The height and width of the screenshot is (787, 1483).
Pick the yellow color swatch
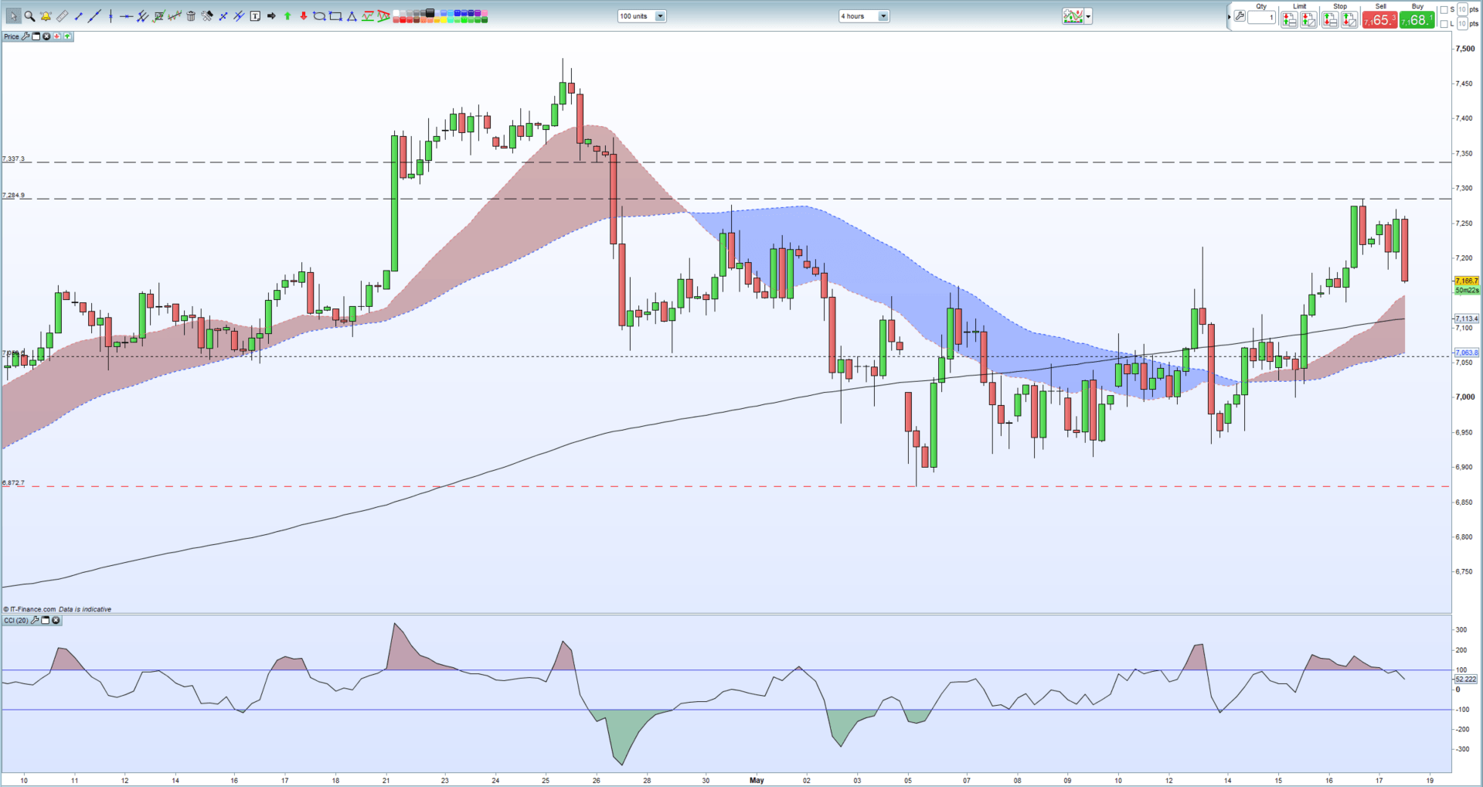pos(444,20)
